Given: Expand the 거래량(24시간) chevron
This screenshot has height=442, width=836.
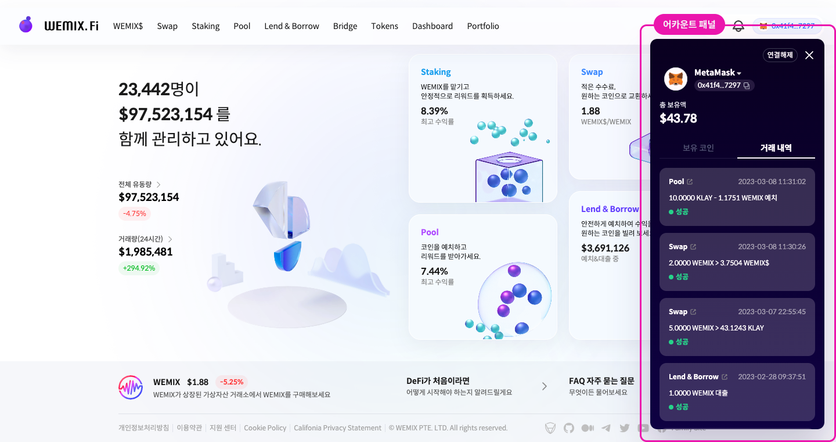Looking at the screenshot, I should point(170,239).
